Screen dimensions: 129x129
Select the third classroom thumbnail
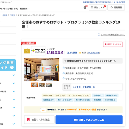[x=49, y=85]
